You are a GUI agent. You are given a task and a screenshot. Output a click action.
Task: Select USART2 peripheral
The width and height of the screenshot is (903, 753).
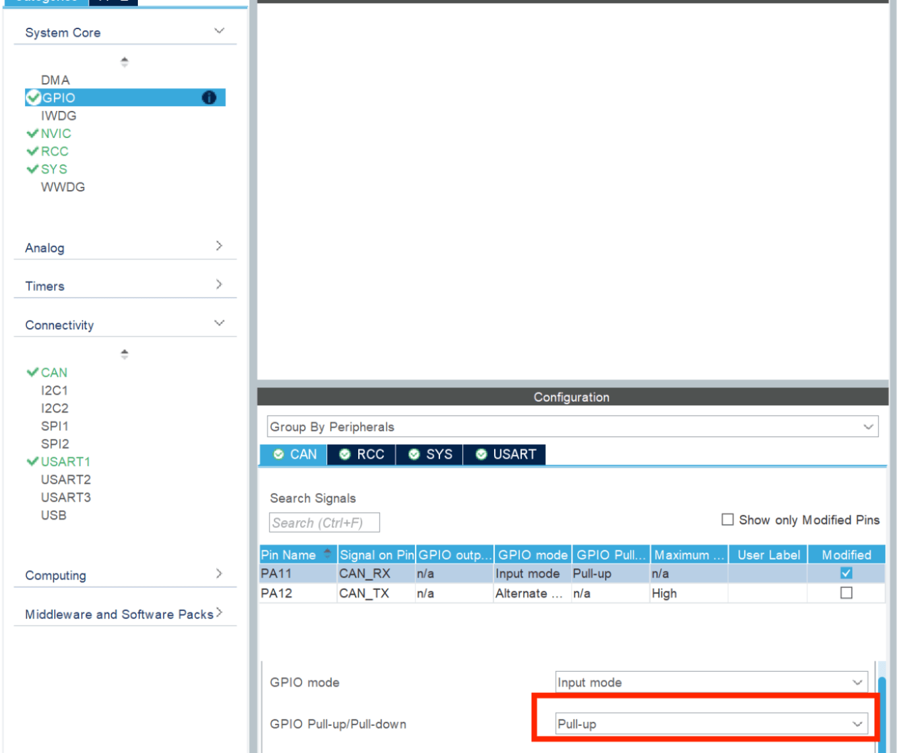(x=66, y=479)
